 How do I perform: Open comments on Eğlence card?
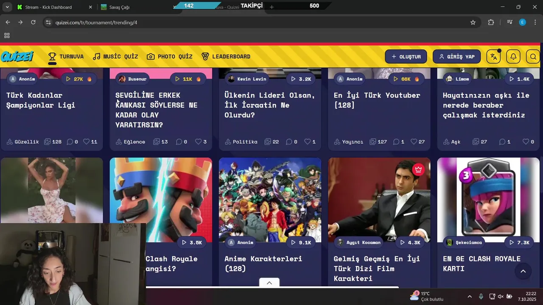click(x=179, y=141)
